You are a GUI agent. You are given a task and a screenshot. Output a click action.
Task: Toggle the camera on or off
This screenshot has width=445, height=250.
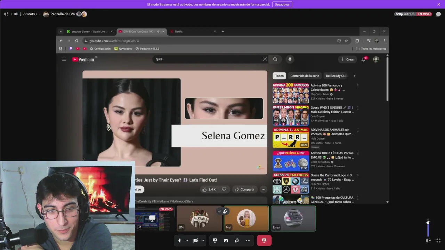[x=195, y=240]
